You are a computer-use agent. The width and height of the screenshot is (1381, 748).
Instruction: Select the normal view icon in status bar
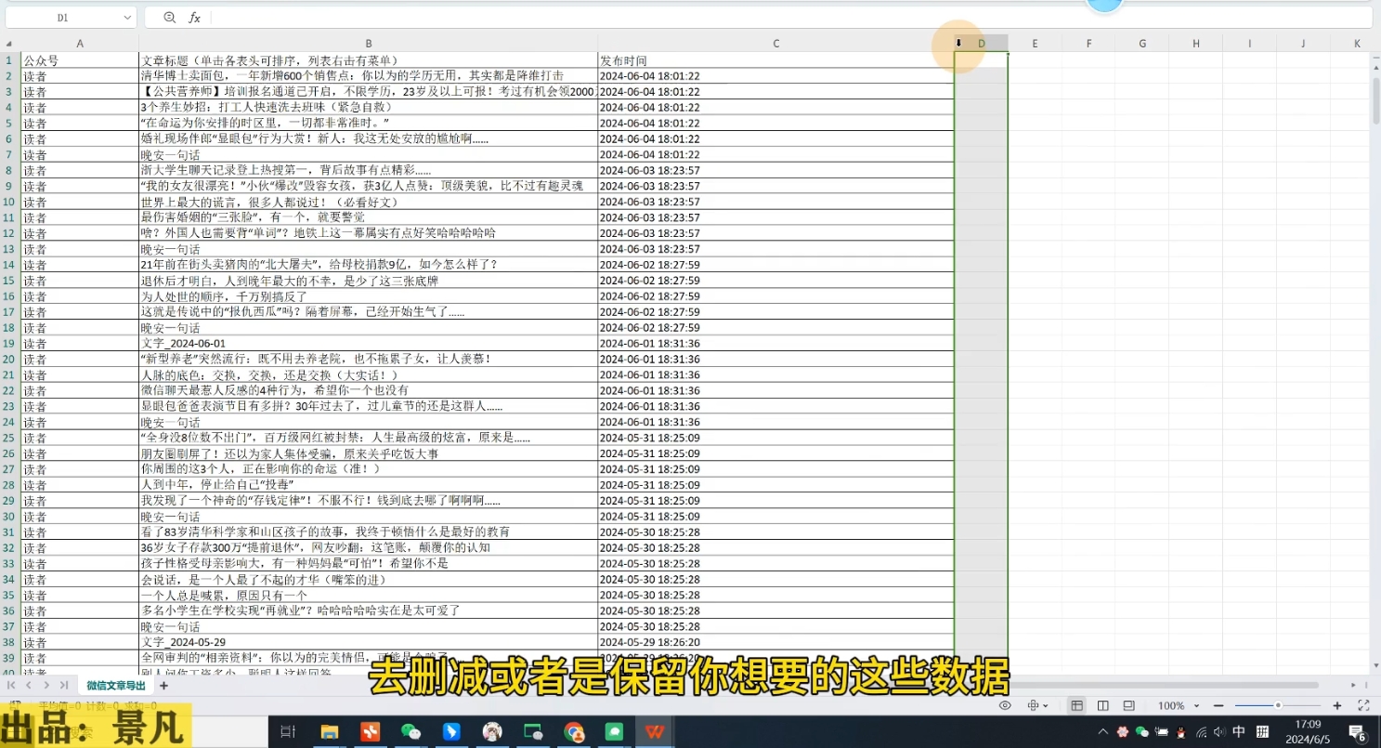tap(1077, 704)
